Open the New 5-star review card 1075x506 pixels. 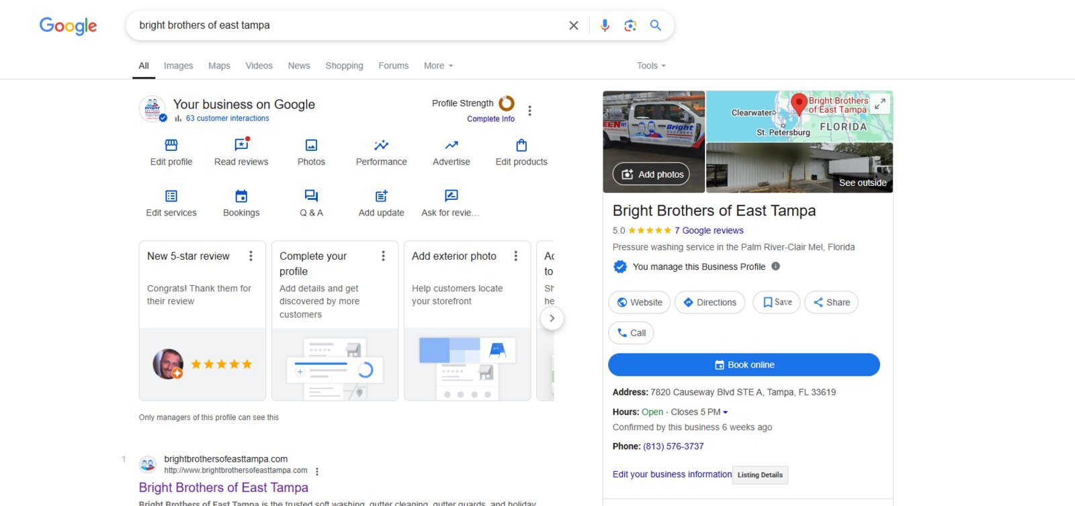202,321
